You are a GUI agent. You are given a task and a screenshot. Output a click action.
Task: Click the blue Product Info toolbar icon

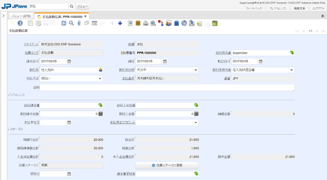pos(176,23)
